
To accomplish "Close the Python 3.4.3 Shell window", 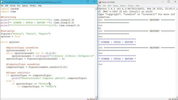I will pos(175,2).
